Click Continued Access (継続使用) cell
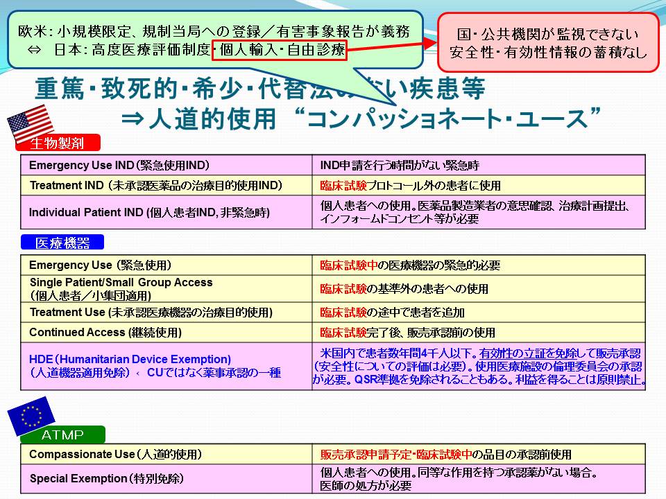 click(x=166, y=332)
